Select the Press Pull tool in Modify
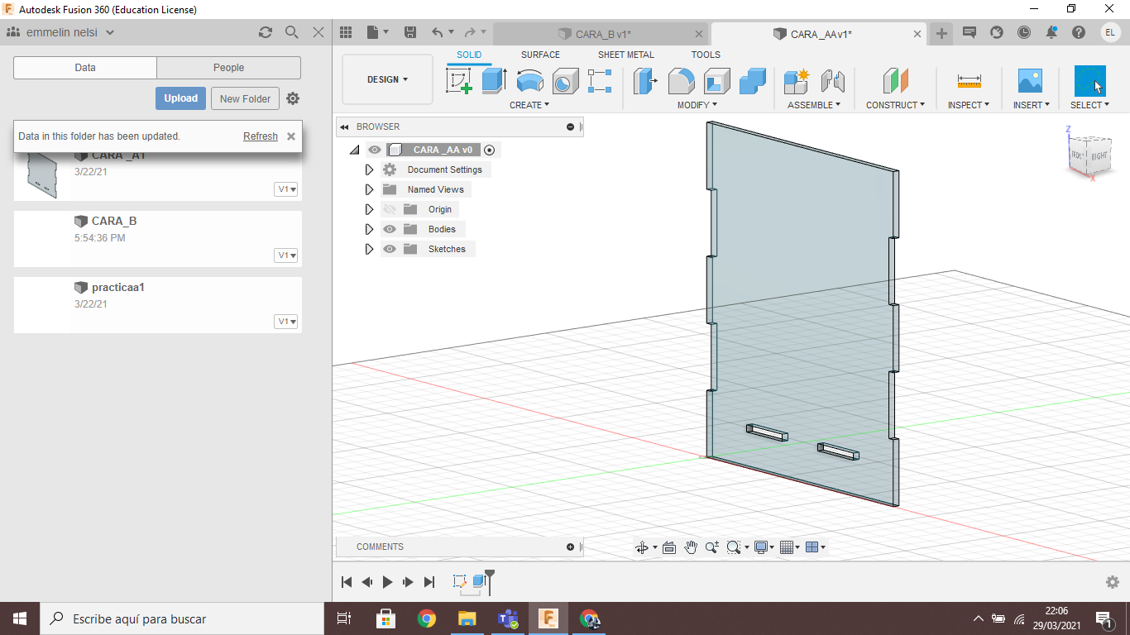This screenshot has width=1130, height=635. (644, 81)
